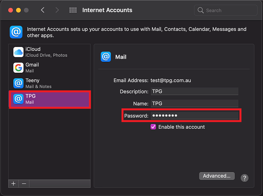Click into the Password field
This screenshot has height=196, width=263.
click(x=194, y=115)
